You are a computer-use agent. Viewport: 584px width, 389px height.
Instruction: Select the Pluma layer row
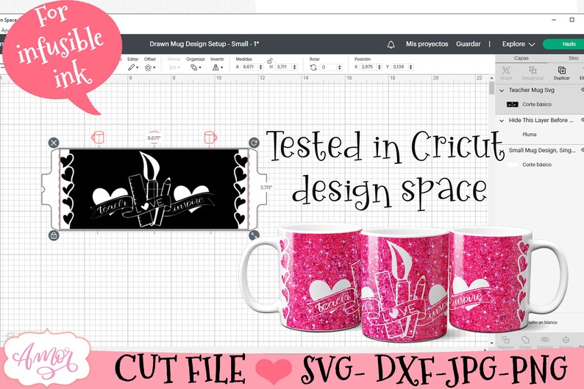pyautogui.click(x=539, y=135)
